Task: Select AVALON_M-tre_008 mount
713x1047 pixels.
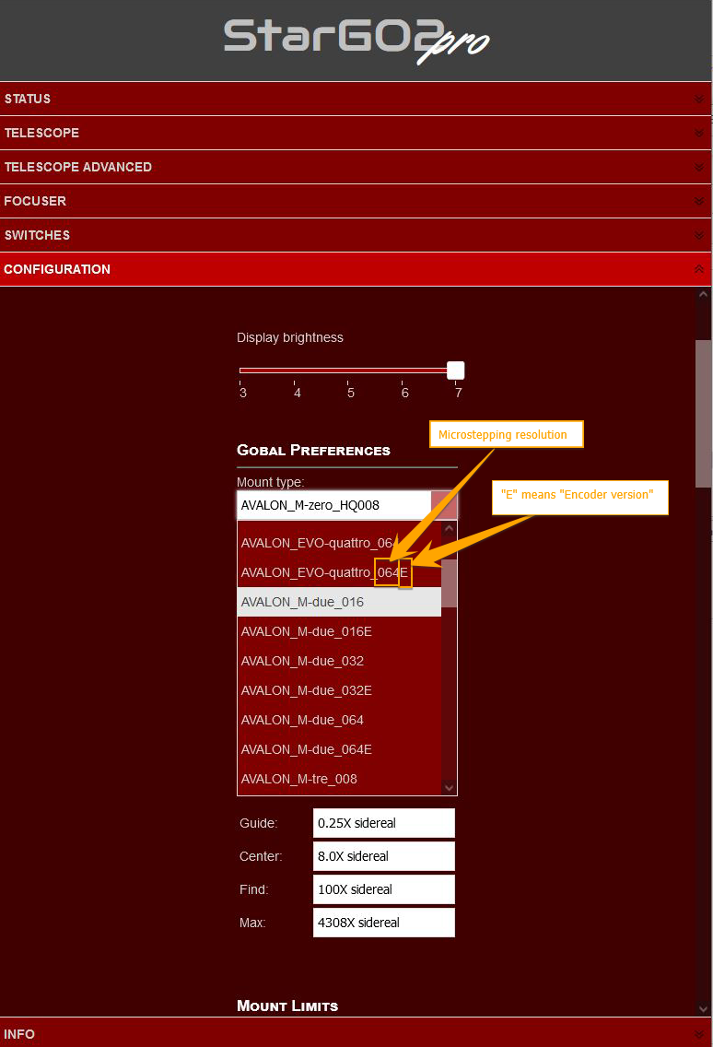Action: pyautogui.click(x=339, y=778)
